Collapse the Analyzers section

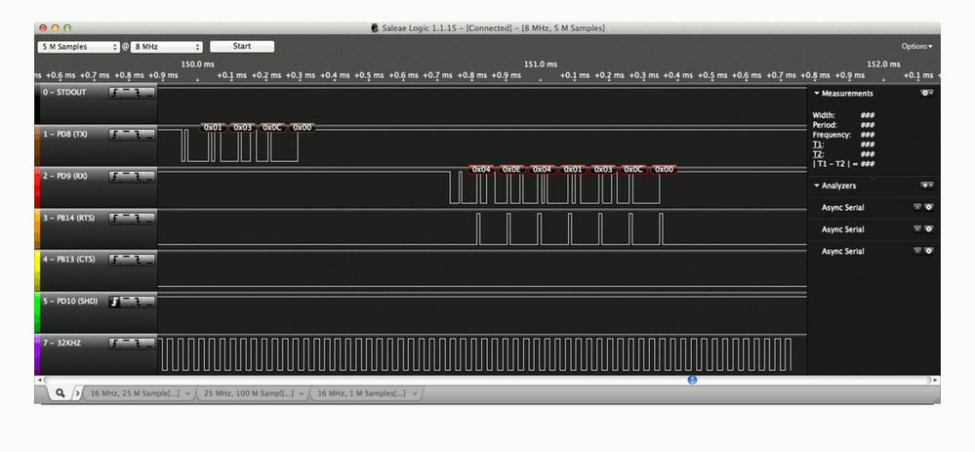[817, 185]
